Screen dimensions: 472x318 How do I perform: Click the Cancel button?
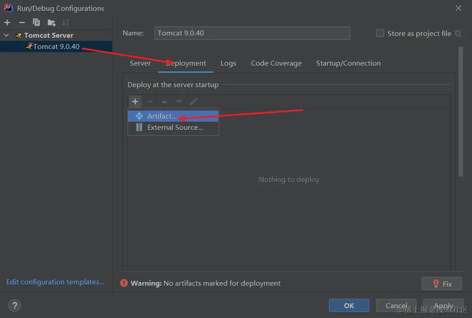pos(396,306)
